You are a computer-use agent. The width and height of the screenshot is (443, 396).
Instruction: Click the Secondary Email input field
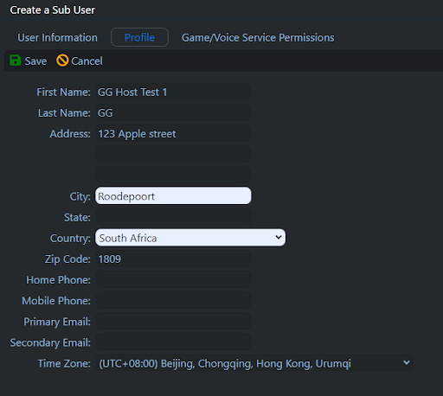(x=173, y=342)
